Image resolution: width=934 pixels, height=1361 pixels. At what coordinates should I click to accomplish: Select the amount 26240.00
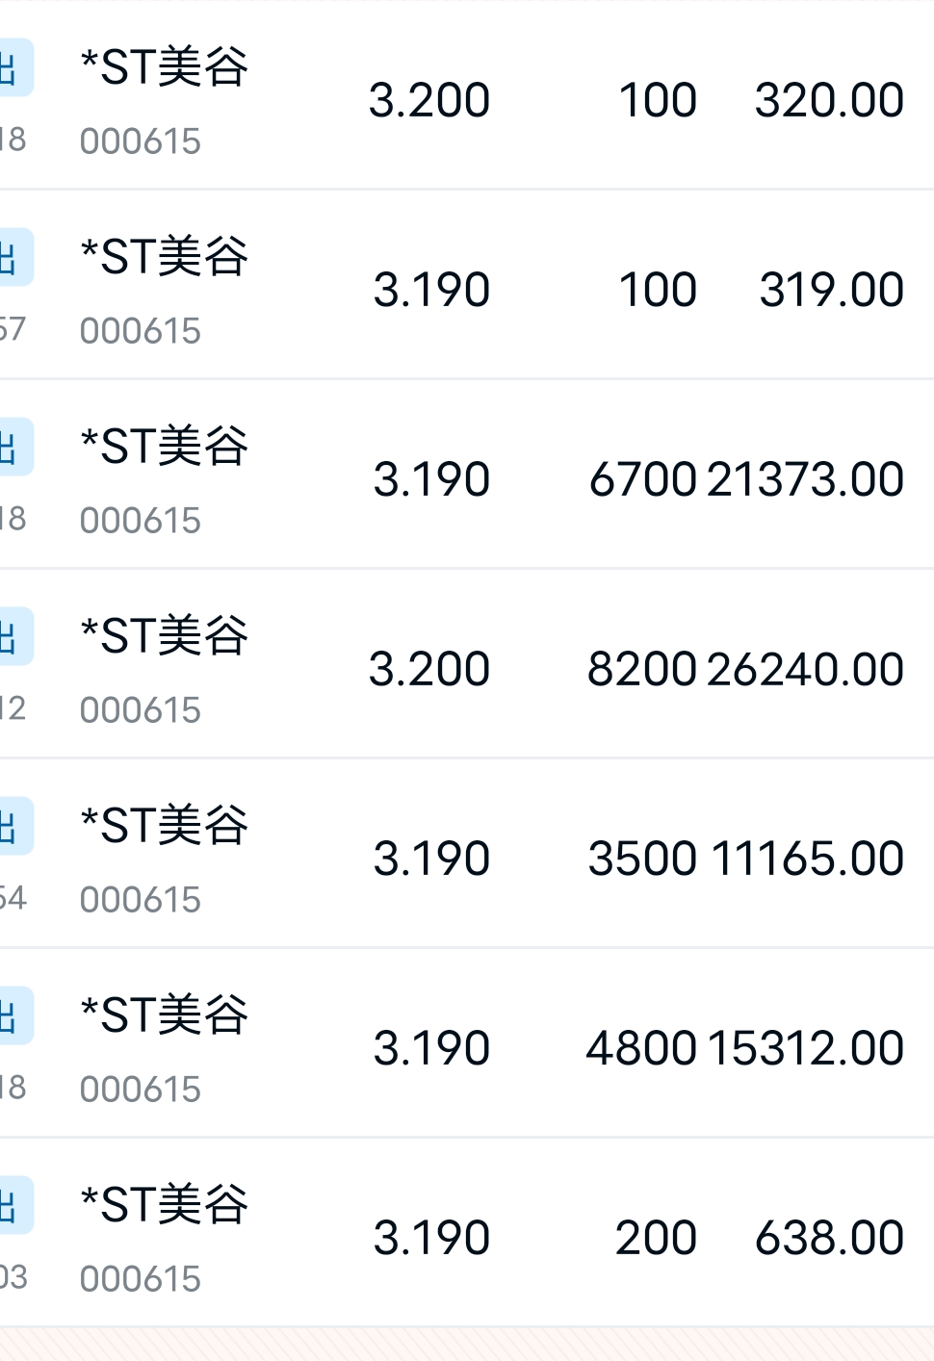(x=806, y=669)
